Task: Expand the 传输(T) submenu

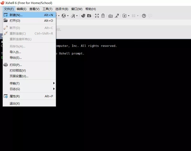Action: click(x=29, y=83)
